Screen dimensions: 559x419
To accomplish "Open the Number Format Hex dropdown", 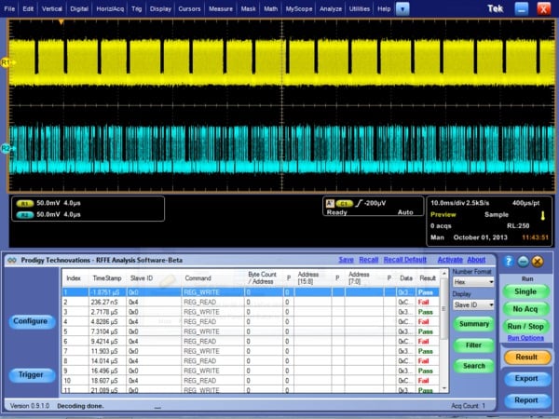I will (x=473, y=282).
